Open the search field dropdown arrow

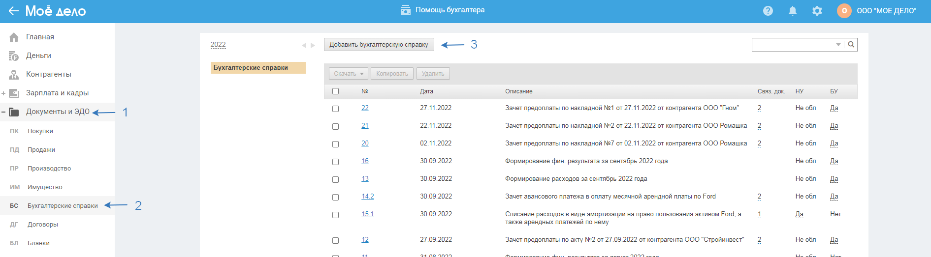click(838, 45)
